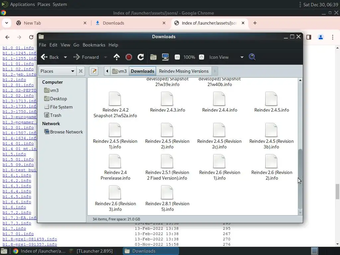Select Reindev 2.8.1 (Revision 5).info file
The height and width of the screenshot is (255, 340).
click(167, 199)
